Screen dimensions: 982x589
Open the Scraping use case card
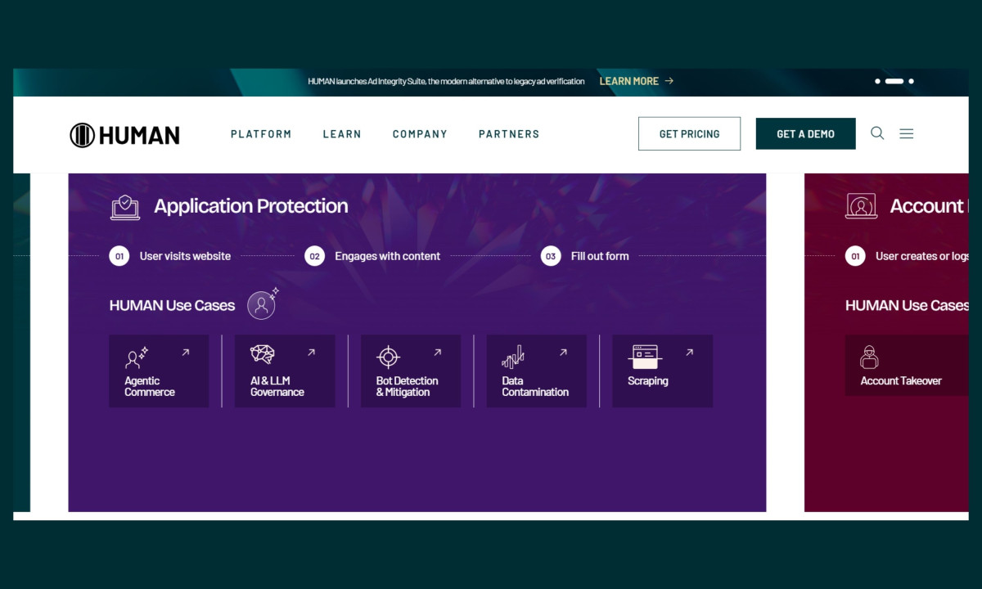click(x=662, y=371)
